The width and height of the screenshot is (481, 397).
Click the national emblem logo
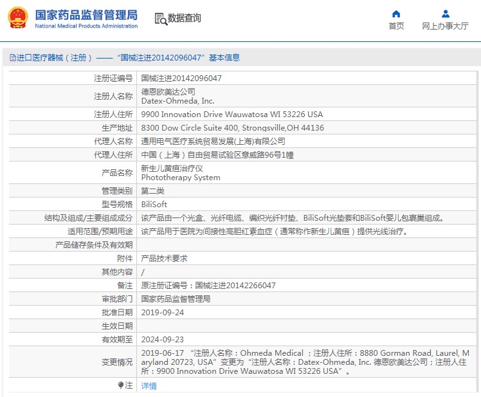click(18, 18)
